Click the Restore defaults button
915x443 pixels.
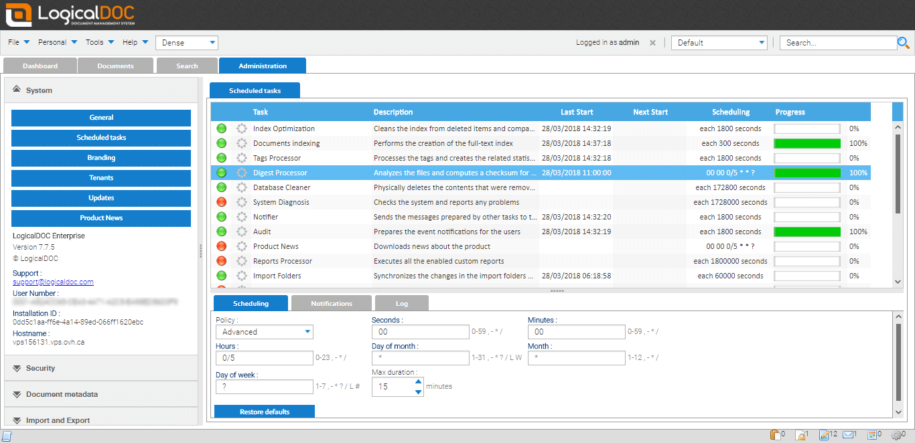click(265, 412)
